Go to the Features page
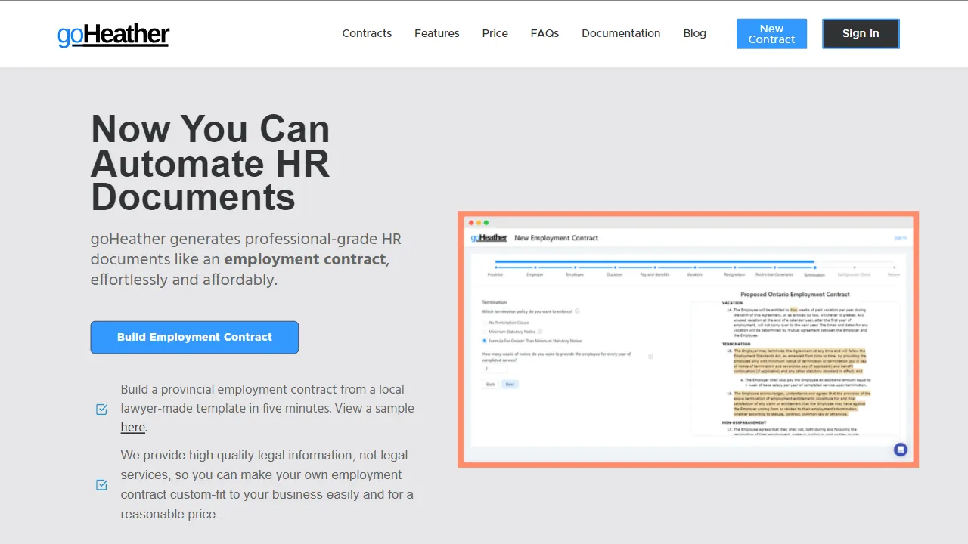 pos(437,33)
